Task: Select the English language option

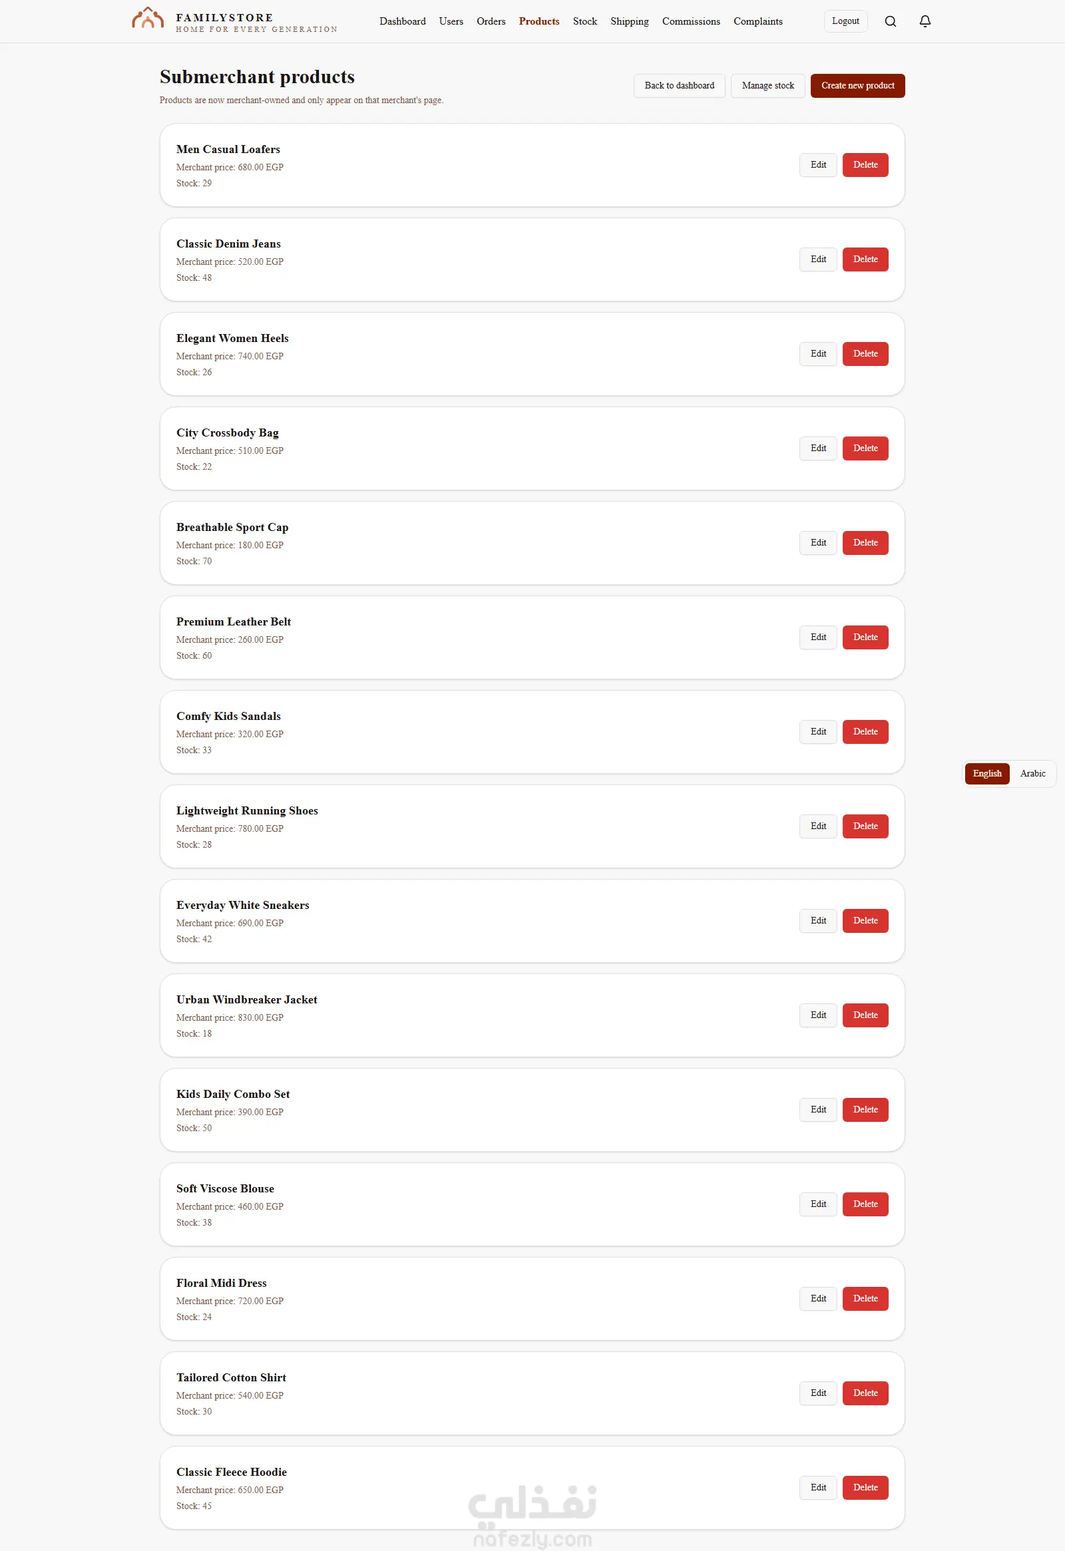Action: click(x=987, y=773)
